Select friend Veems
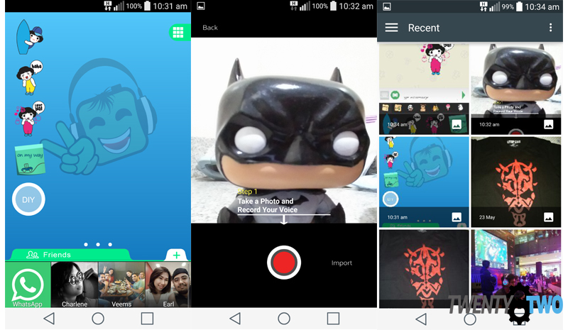The image size is (568, 330). point(121,285)
